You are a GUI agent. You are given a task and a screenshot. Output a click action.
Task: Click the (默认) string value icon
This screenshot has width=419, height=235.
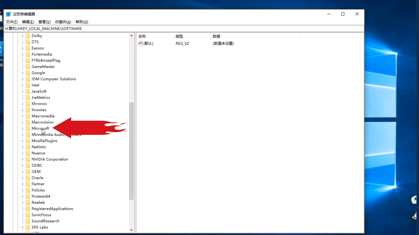[x=140, y=43]
